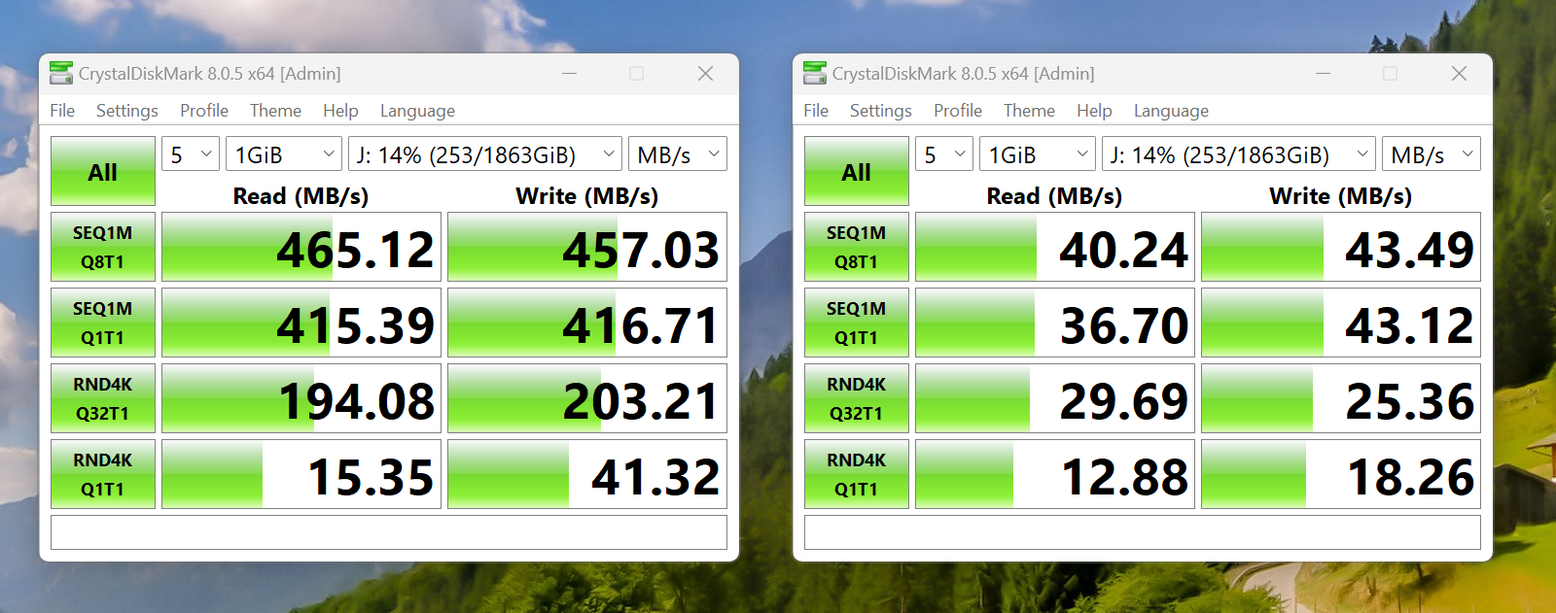This screenshot has width=1556, height=613.
Task: Start RND4K Q32T1 test in right window
Action: click(x=856, y=398)
